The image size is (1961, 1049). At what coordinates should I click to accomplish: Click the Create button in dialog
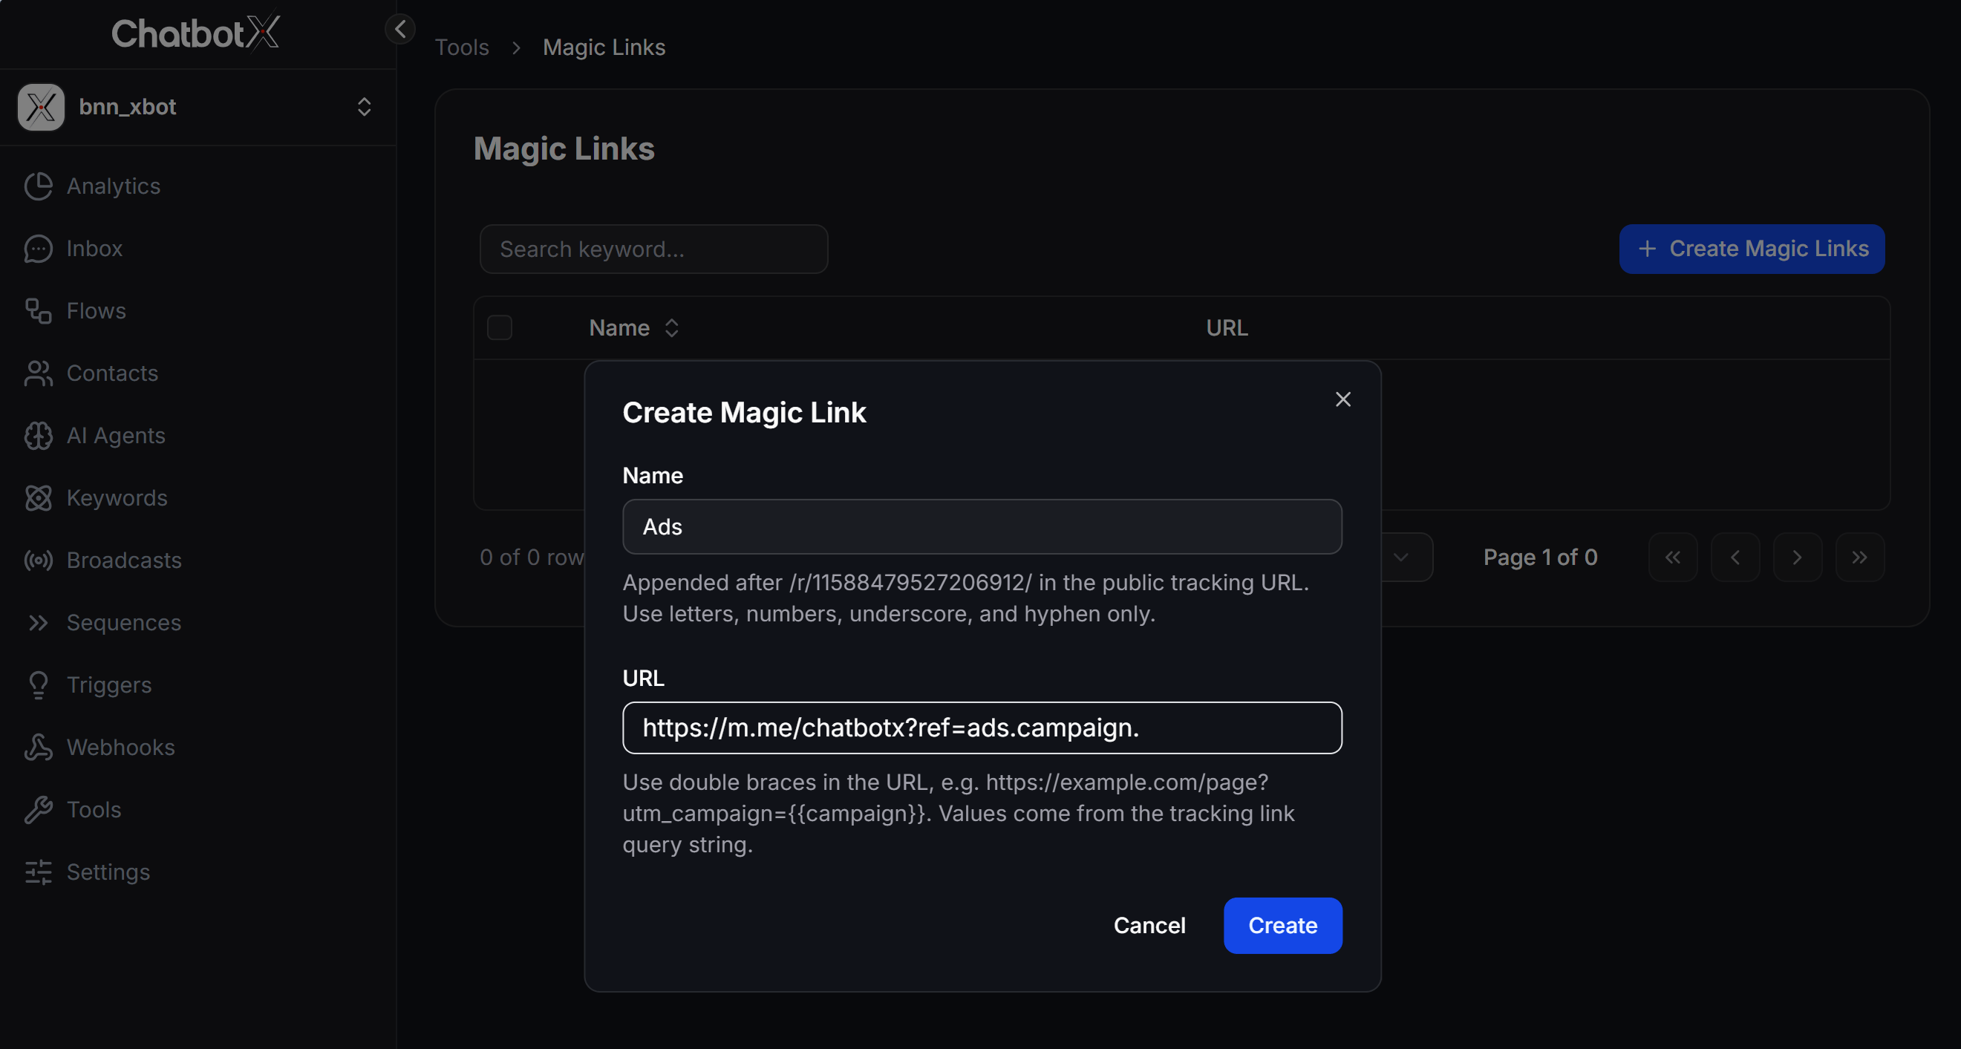(x=1283, y=926)
